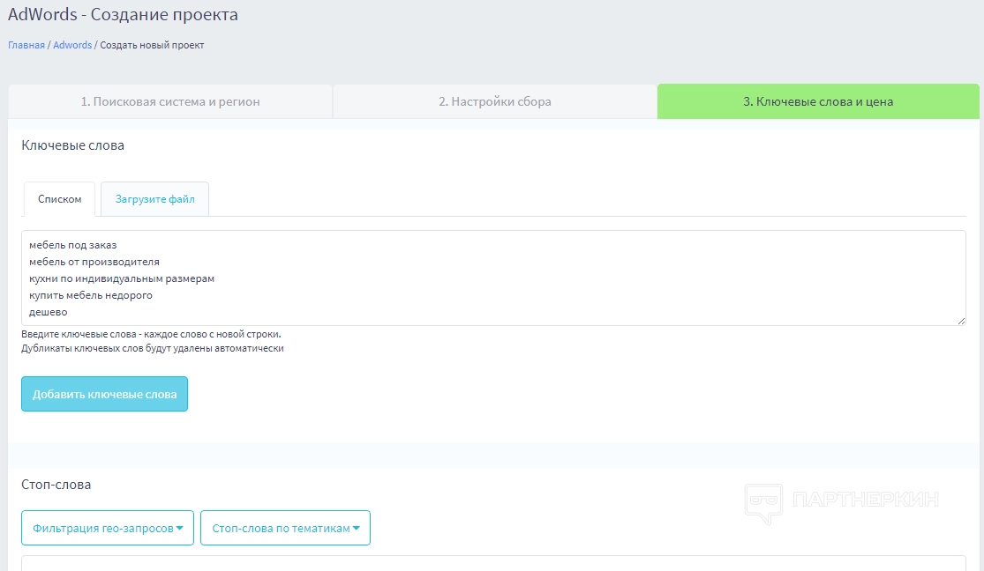
Task: Select the line 'купить мебель недорого'
Action: [90, 295]
